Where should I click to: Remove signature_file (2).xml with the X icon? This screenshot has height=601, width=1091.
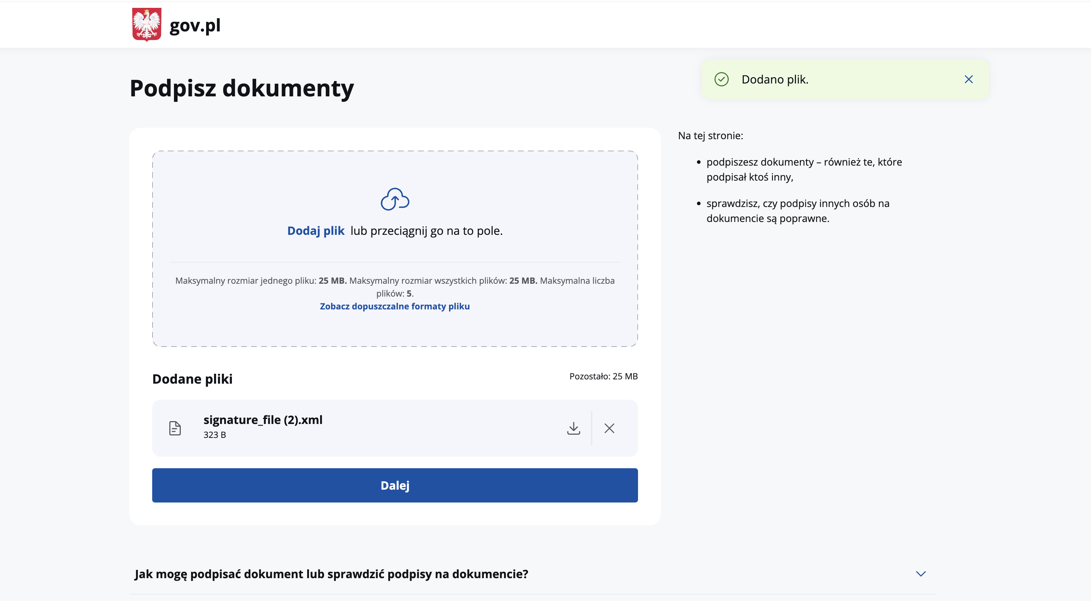[609, 428]
